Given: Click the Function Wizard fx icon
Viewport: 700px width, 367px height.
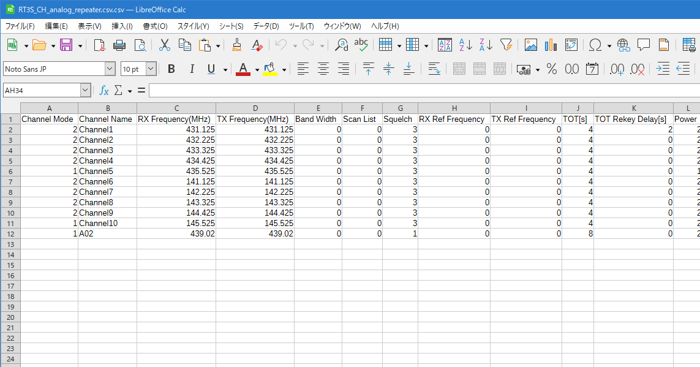Looking at the screenshot, I should click(104, 91).
